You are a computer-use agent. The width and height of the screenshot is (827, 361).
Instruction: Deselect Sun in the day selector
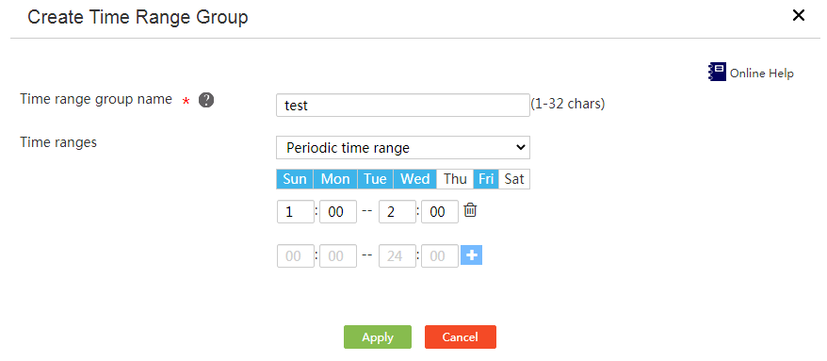295,179
